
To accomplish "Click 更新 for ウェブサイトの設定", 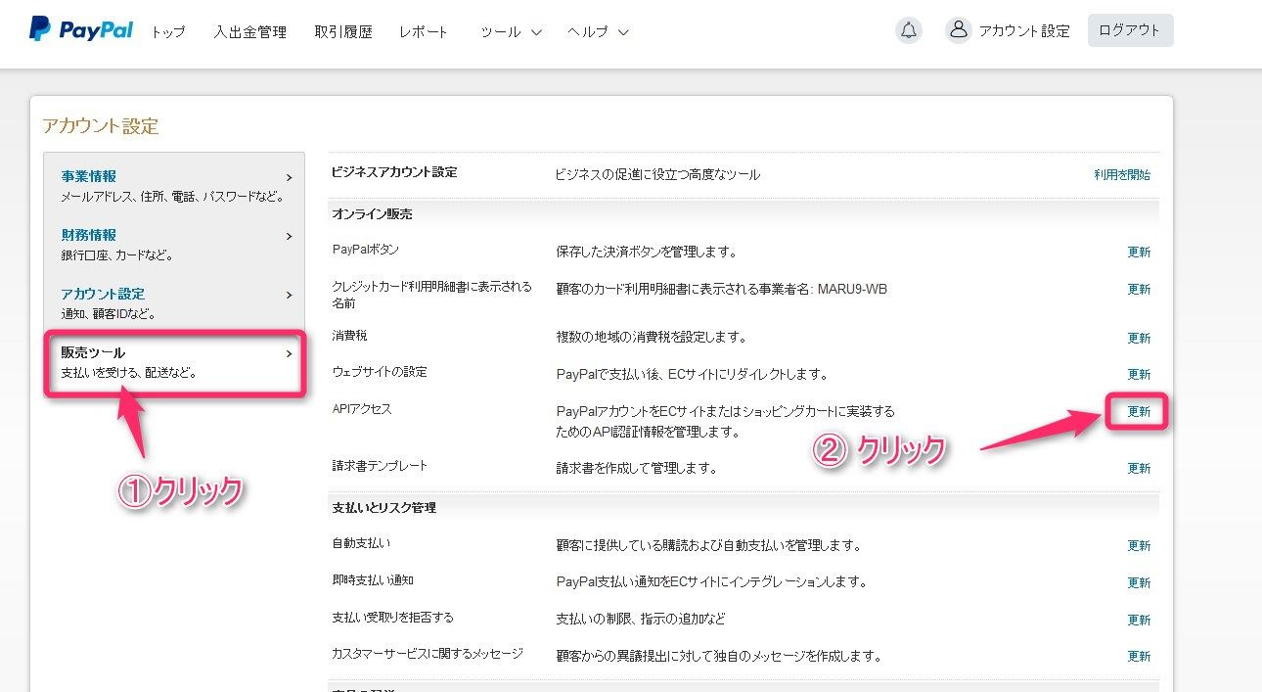I will (x=1139, y=374).
